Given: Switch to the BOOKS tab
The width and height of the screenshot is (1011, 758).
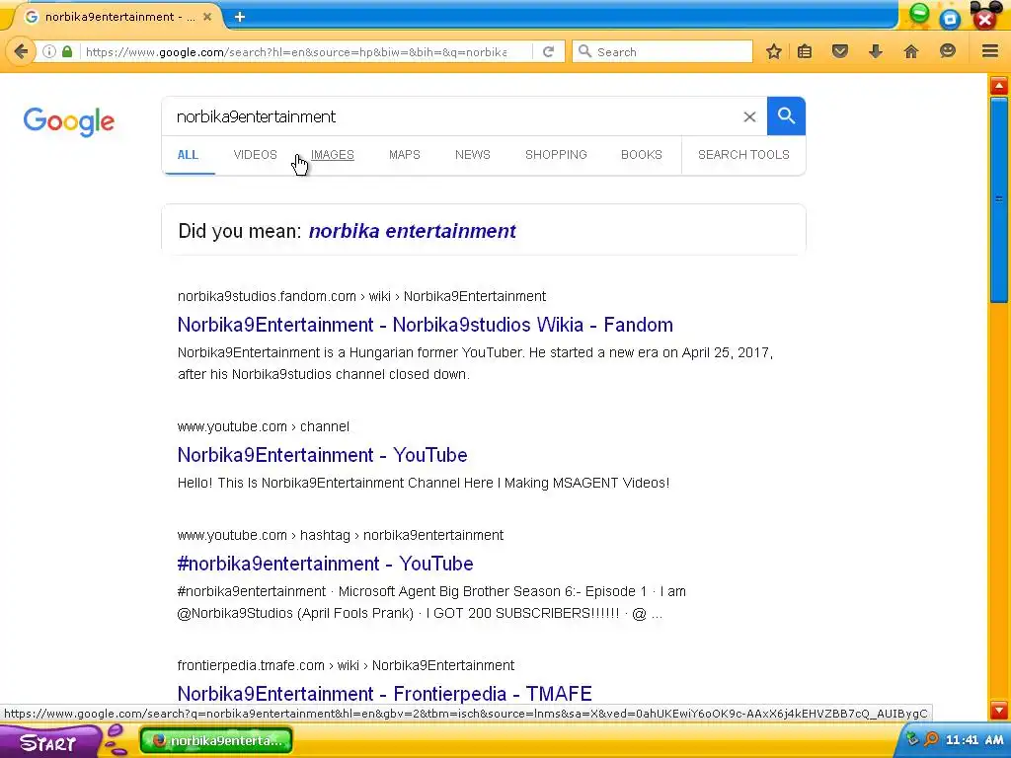Looking at the screenshot, I should coord(642,155).
